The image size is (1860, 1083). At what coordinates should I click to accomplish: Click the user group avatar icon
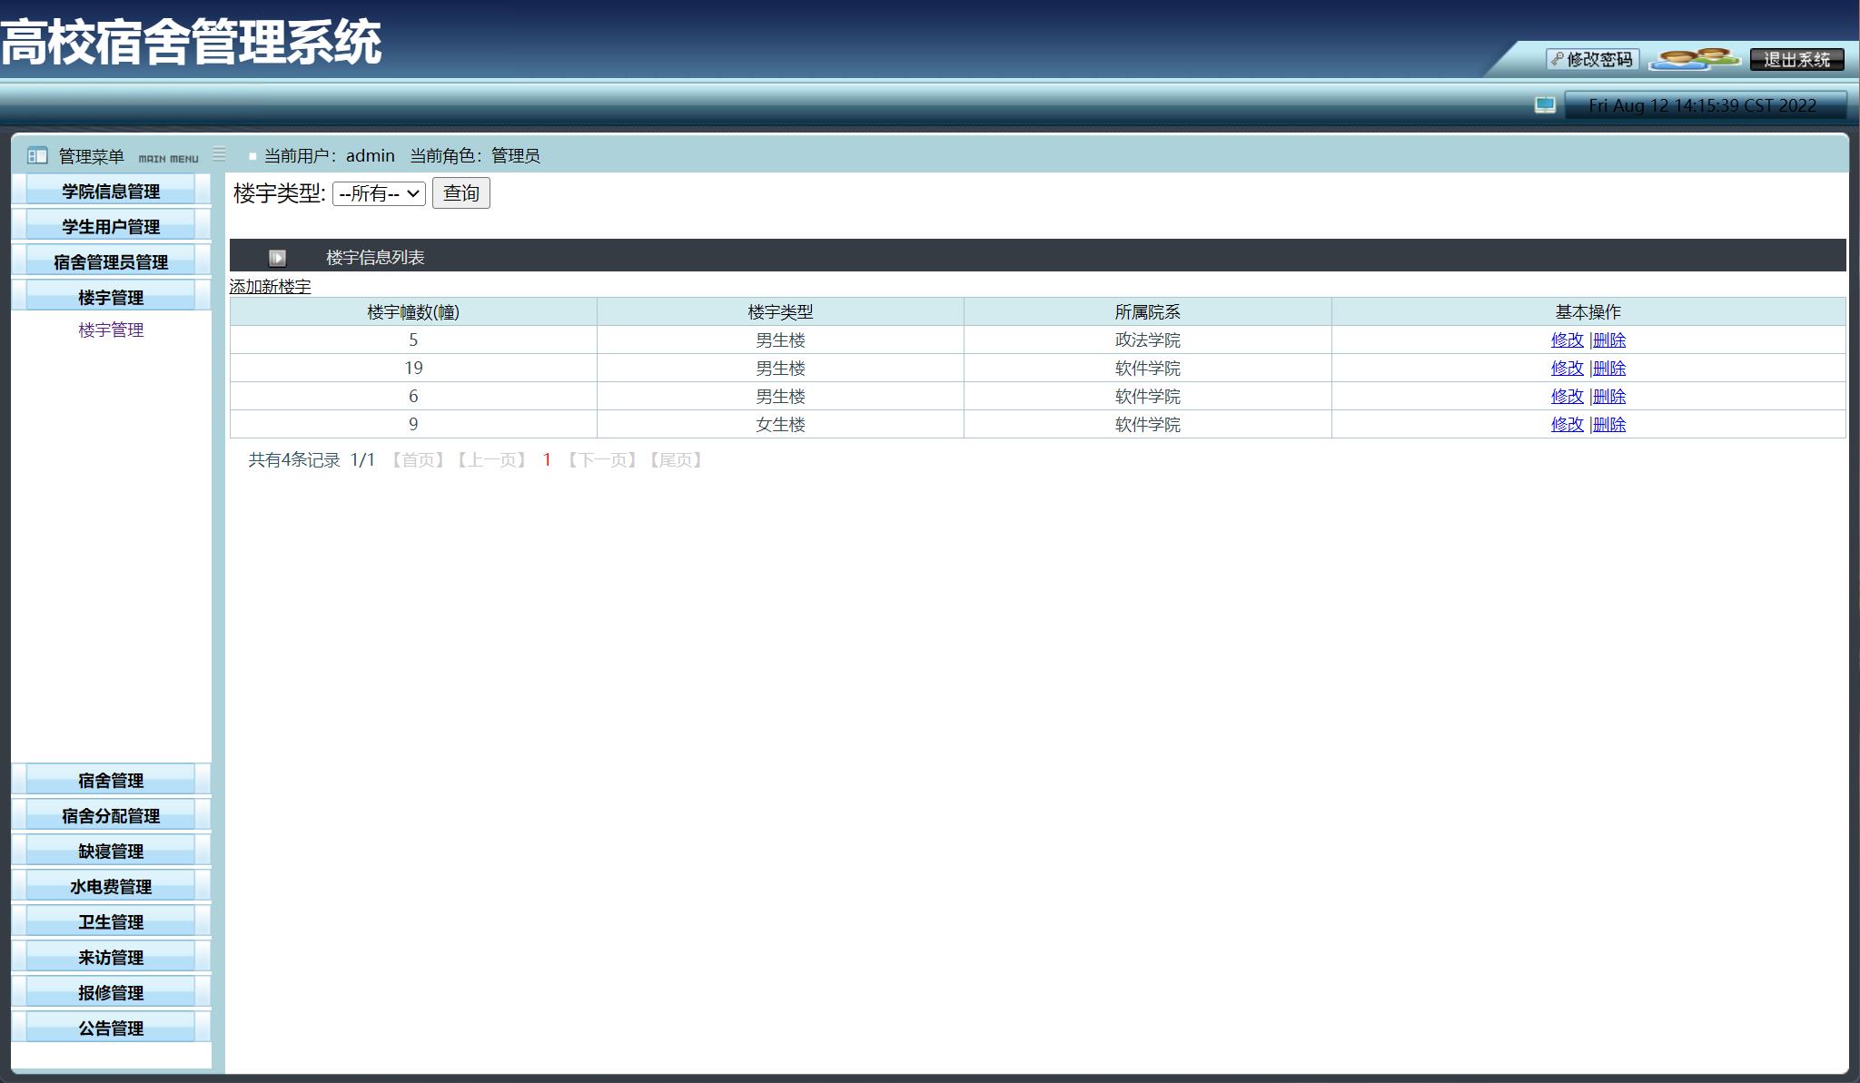click(x=1693, y=59)
